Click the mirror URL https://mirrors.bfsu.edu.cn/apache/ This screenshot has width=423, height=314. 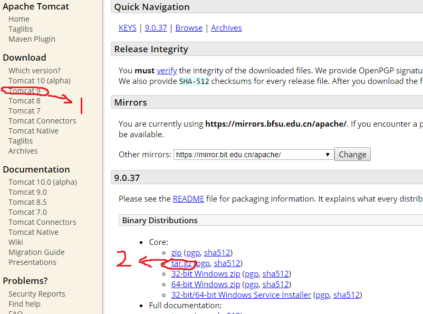click(276, 124)
